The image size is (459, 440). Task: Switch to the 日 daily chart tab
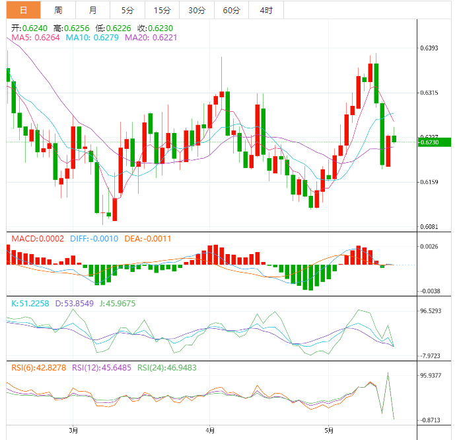point(23,10)
